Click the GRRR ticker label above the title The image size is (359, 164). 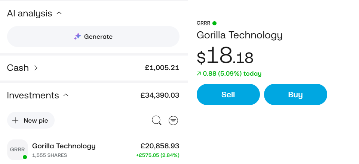coord(203,23)
